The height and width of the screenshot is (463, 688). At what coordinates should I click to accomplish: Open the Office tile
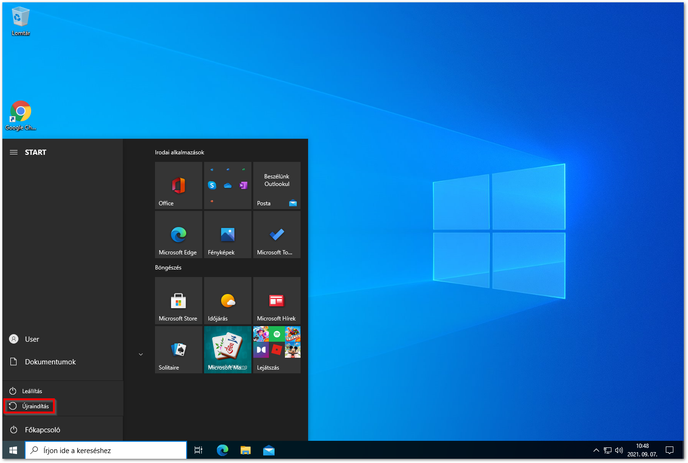pyautogui.click(x=179, y=185)
